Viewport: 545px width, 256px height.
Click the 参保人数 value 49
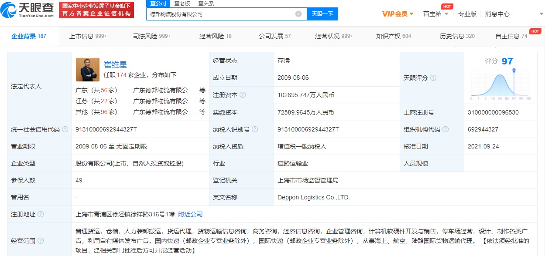(x=79, y=180)
